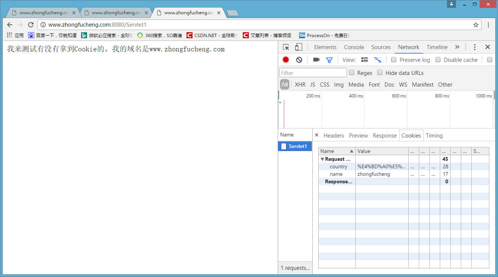Clear the network log
498x277 pixels.
tap(299, 60)
